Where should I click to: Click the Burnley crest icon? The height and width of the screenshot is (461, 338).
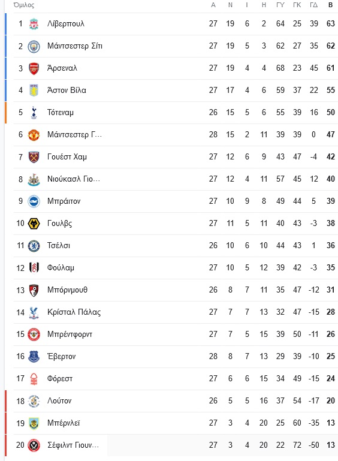pos(34,423)
